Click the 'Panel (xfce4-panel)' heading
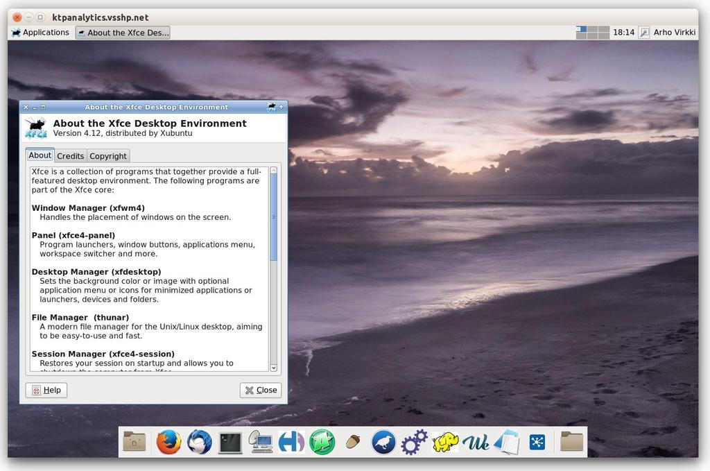The width and height of the screenshot is (710, 471). click(x=73, y=236)
